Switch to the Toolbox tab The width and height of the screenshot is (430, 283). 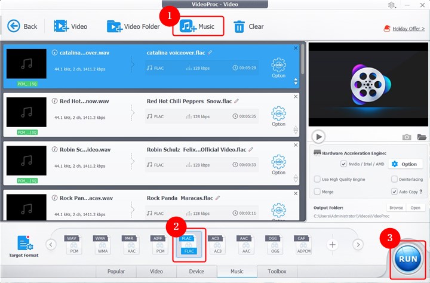277,271
